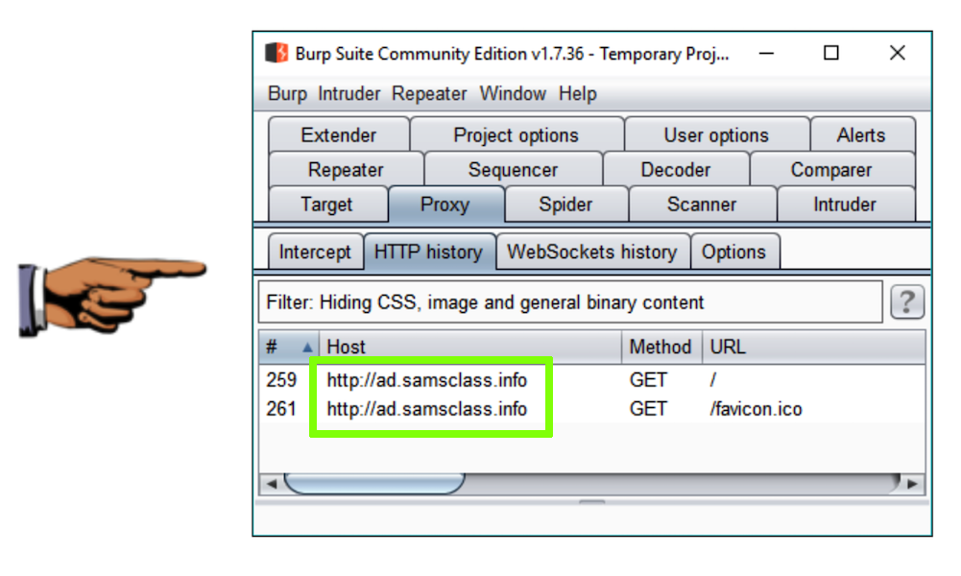Viewport: 961px width, 576px height.
Task: Switch to the Project options tab
Action: tap(517, 134)
